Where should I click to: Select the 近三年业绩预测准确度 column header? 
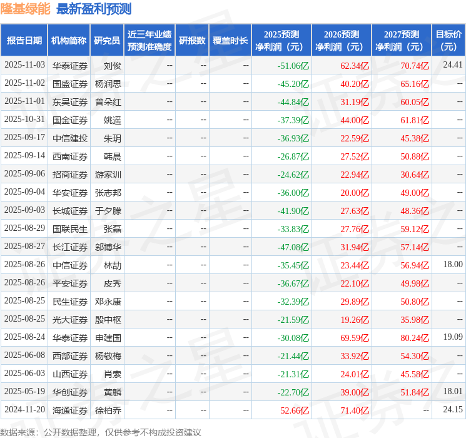point(149,40)
